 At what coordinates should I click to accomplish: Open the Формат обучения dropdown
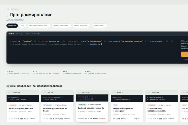pos(81,26)
